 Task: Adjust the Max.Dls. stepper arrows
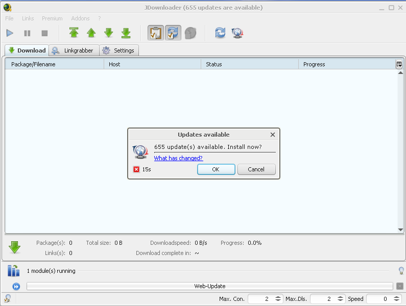coord(340,299)
